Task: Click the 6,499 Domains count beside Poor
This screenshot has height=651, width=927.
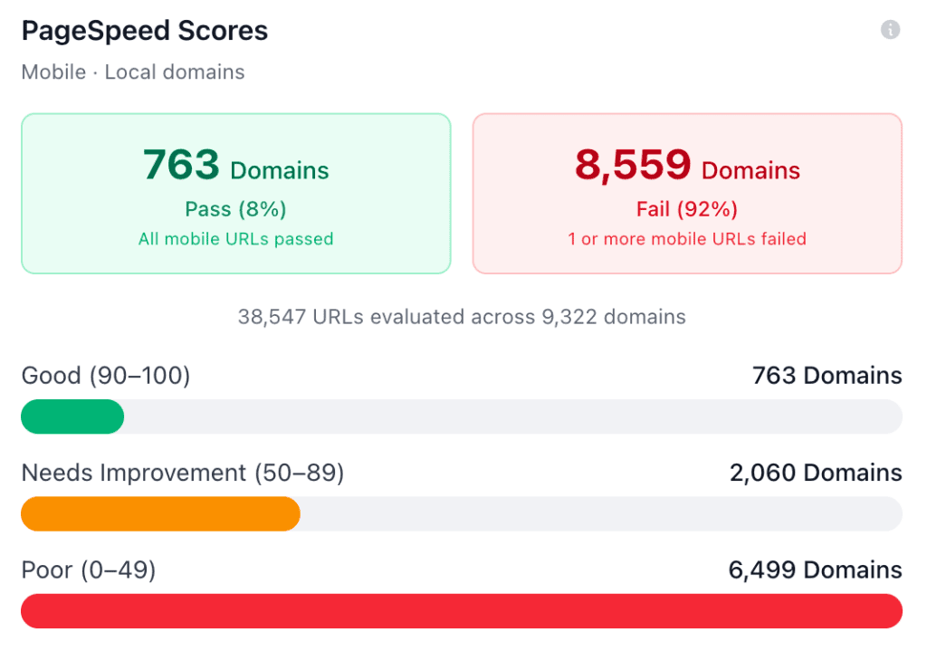Action: tap(815, 570)
